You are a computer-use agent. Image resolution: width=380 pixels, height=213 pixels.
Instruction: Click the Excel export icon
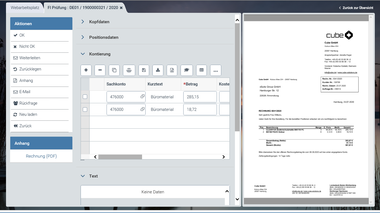click(x=172, y=70)
